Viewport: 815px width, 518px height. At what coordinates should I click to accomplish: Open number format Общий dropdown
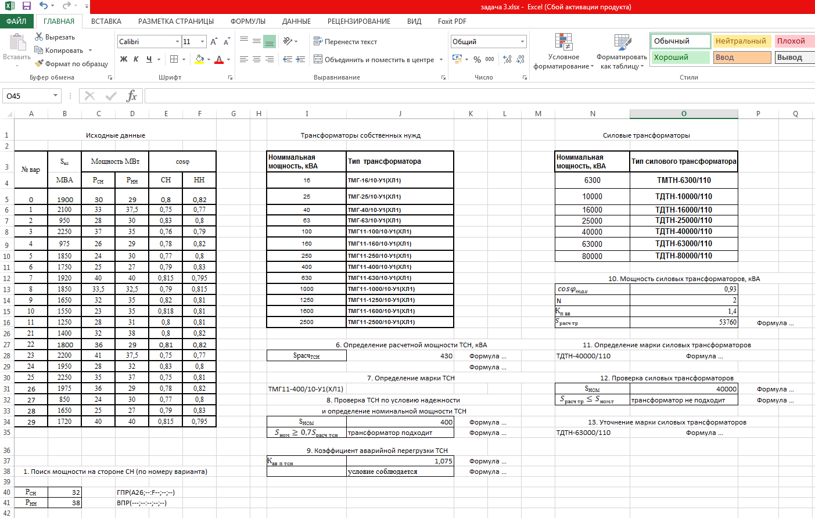pyautogui.click(x=522, y=42)
